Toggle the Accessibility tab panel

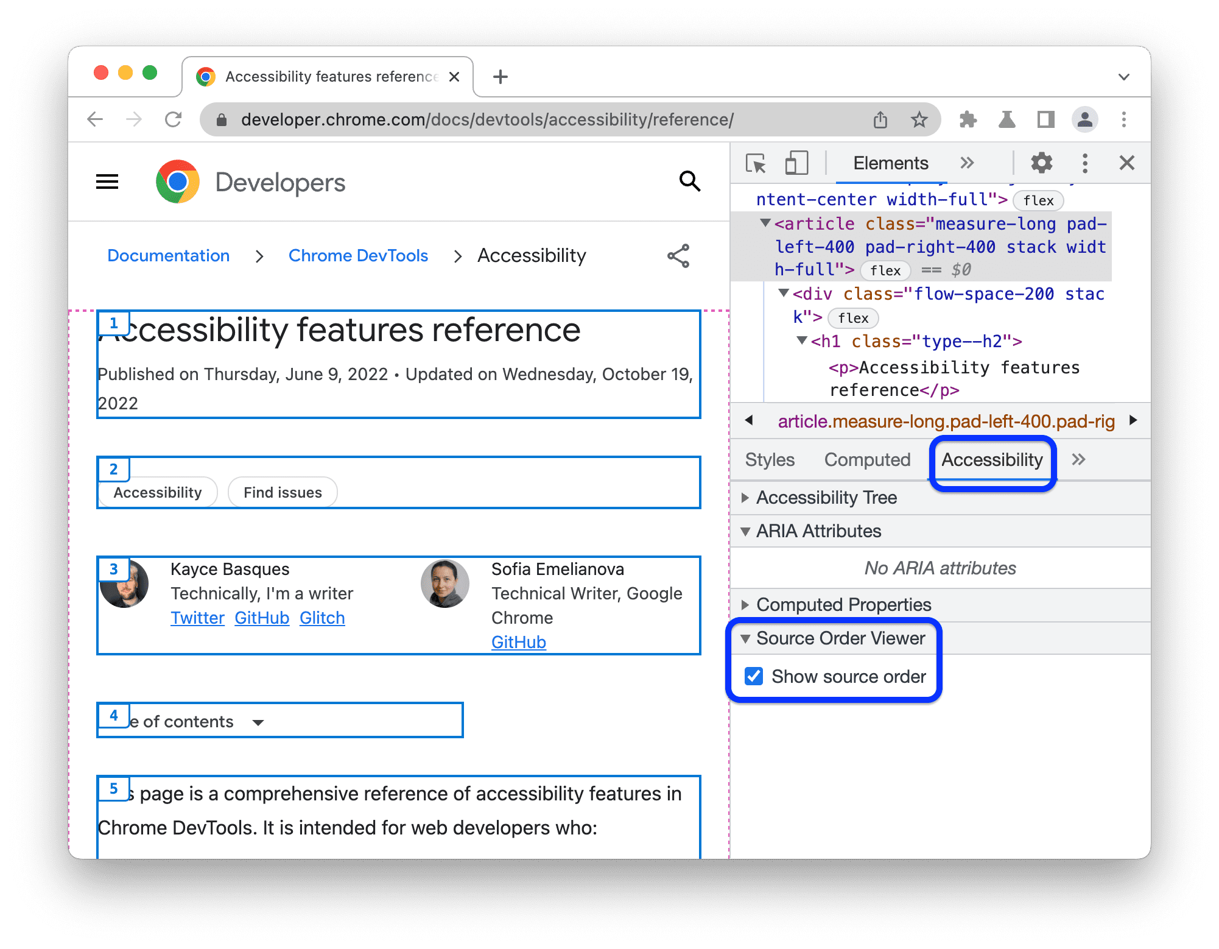click(991, 459)
